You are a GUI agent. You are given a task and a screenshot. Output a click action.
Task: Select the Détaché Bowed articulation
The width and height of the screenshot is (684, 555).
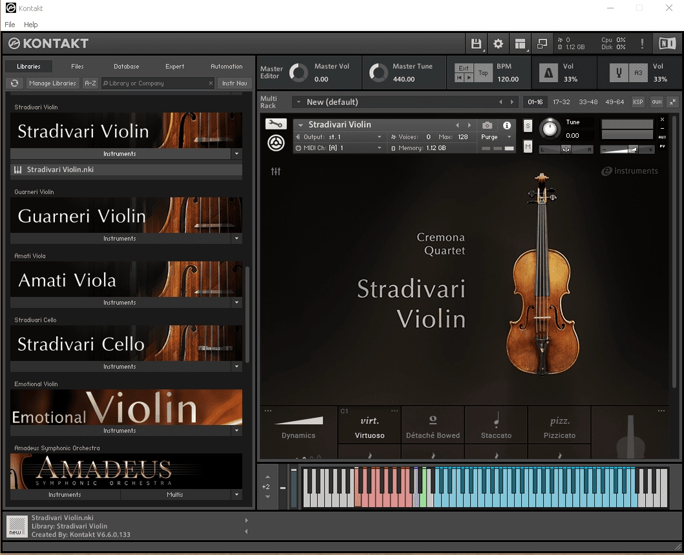point(433,426)
